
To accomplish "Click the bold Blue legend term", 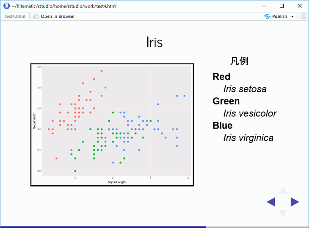I will tap(223, 125).
